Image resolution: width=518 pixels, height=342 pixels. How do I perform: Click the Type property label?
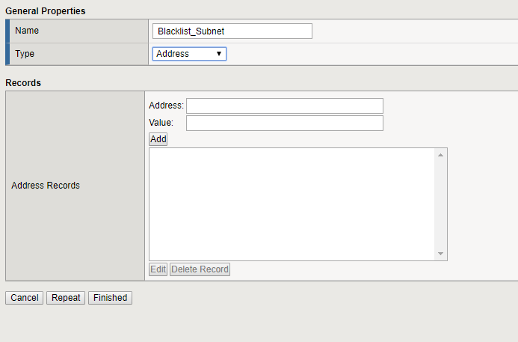(x=25, y=54)
